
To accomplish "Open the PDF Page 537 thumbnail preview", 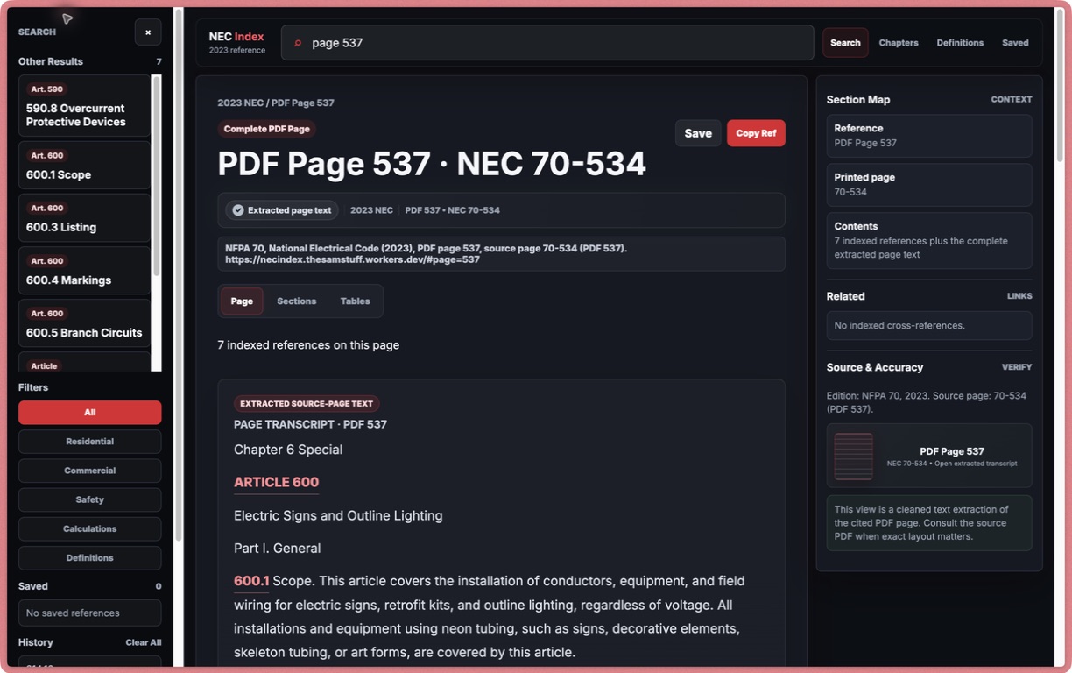I will 854,456.
